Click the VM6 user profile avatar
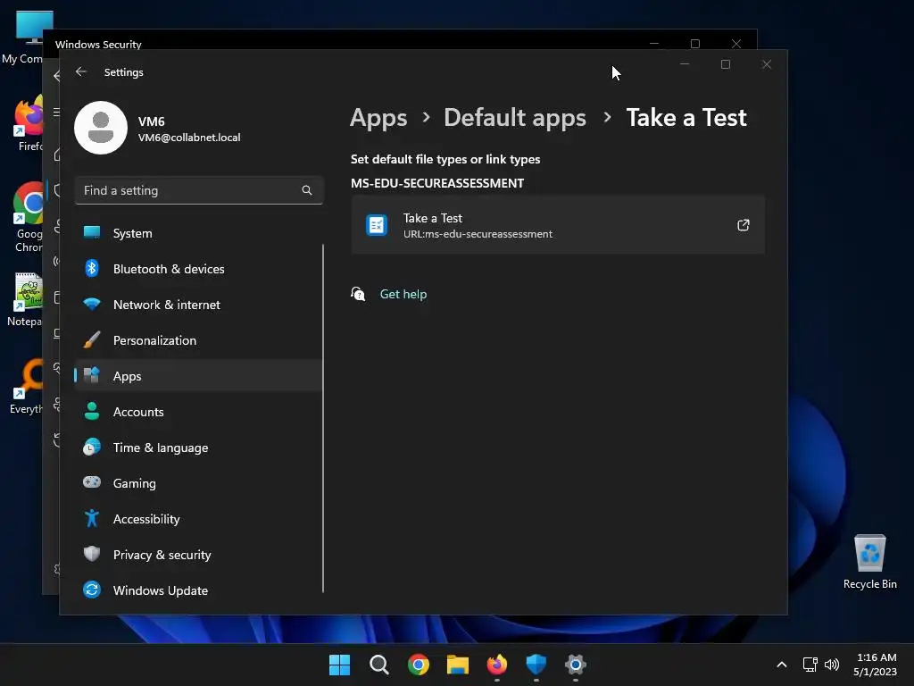Image resolution: width=914 pixels, height=686 pixels. [101, 128]
